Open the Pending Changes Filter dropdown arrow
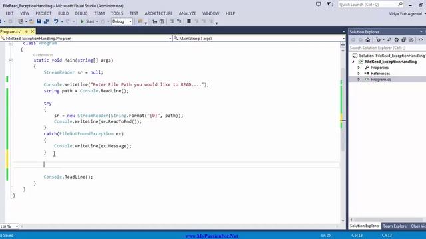Image resolution: width=426 pixels, height=239 pixels. point(383,40)
